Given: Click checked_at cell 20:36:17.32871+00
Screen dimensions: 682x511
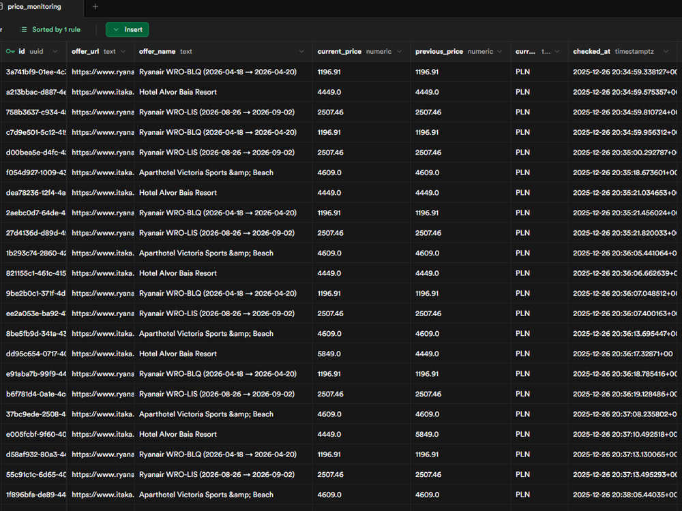Looking at the screenshot, I should point(623,354).
